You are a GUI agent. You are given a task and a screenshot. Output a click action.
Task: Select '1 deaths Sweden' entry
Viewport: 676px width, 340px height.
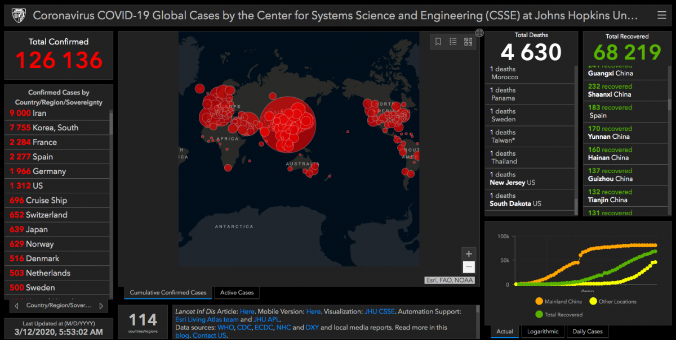(x=530, y=115)
